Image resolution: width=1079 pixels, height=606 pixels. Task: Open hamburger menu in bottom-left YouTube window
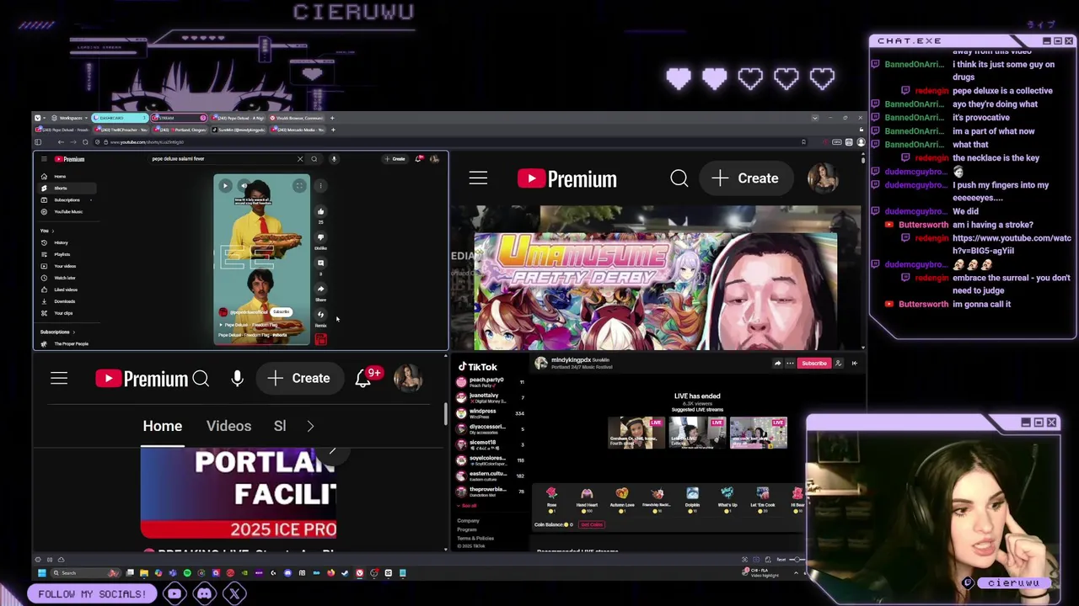(x=59, y=379)
